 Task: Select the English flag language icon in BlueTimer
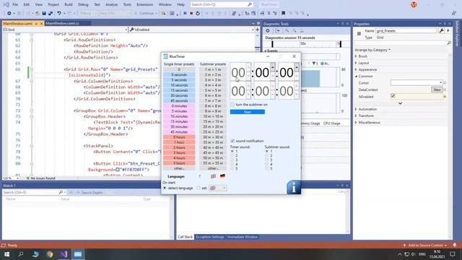tap(214, 176)
